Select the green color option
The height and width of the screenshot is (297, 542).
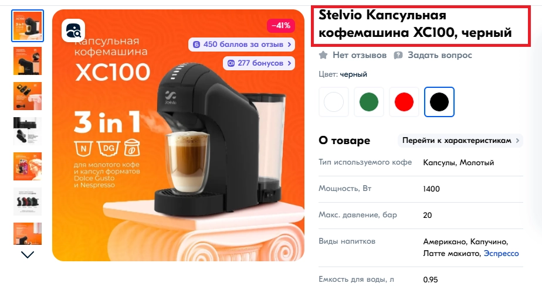pos(369,102)
